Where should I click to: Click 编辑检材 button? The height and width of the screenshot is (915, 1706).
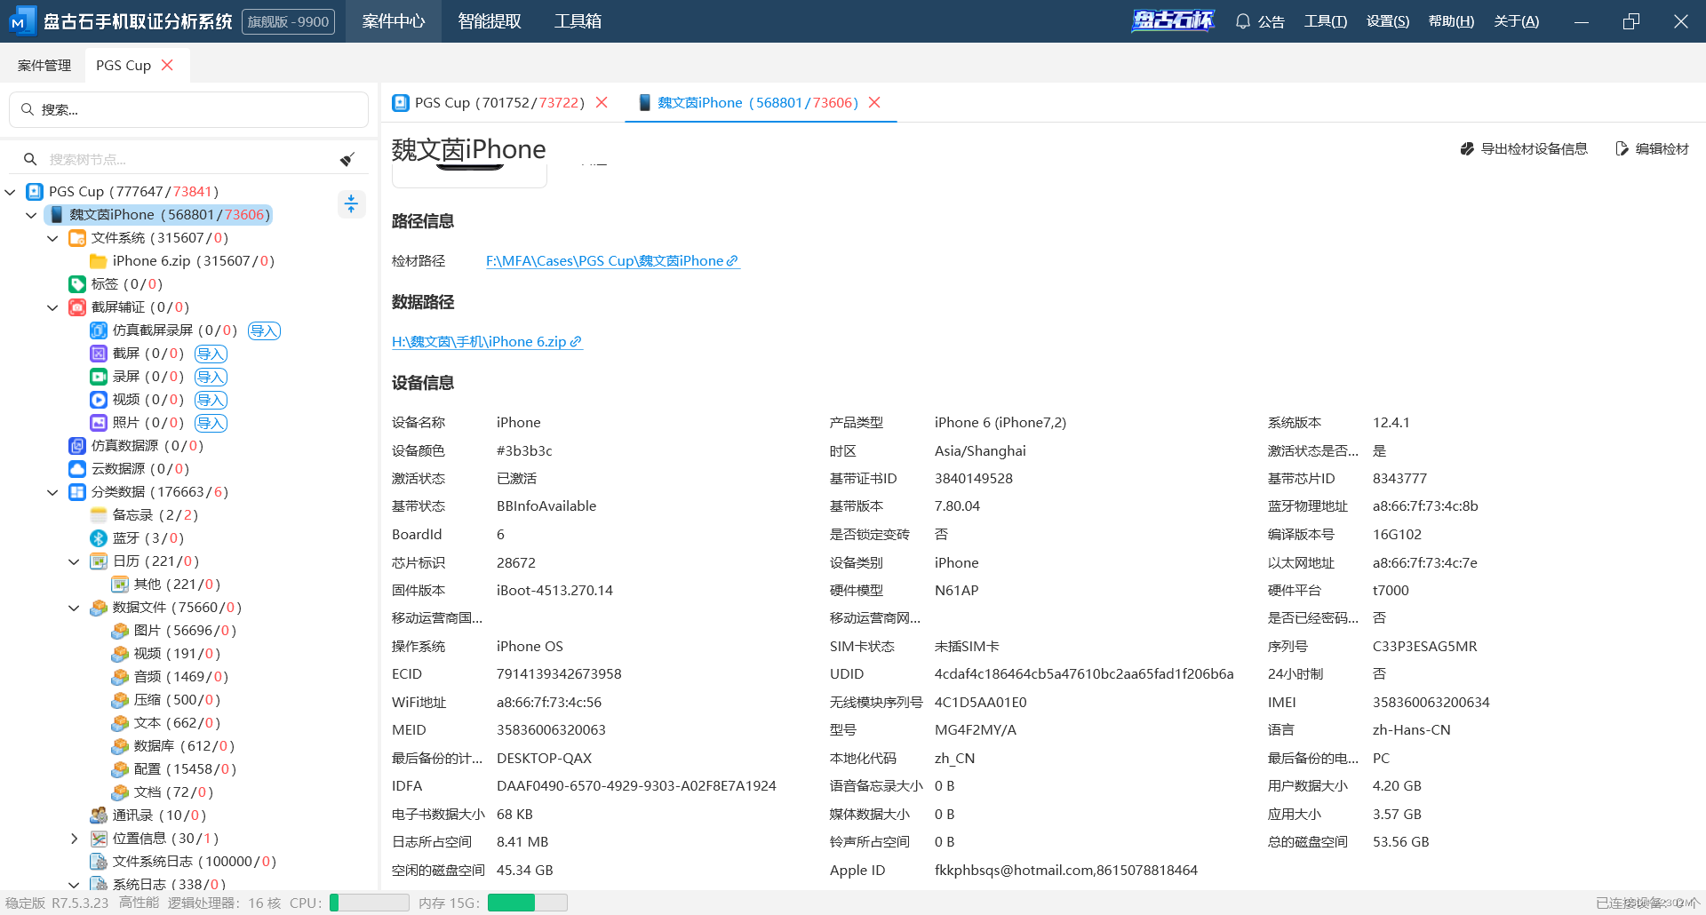[1652, 149]
